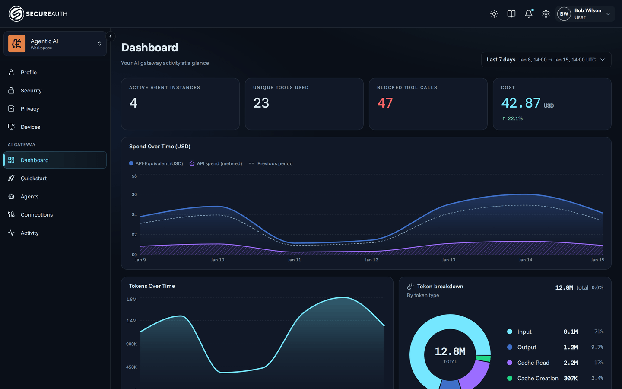Click the Cache Read purple dot

coord(510,363)
